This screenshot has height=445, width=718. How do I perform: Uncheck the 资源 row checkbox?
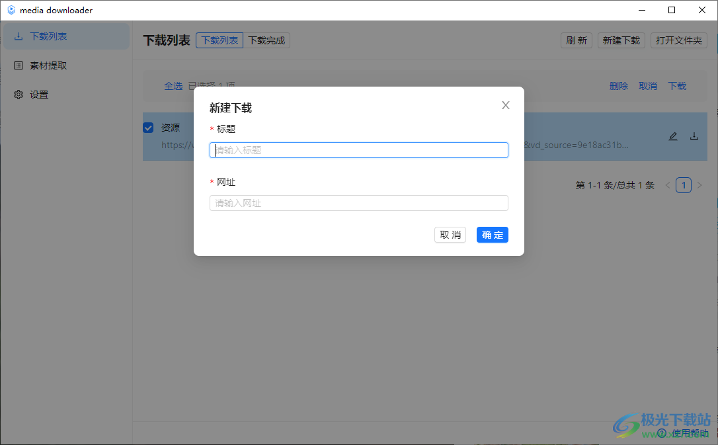pyautogui.click(x=148, y=128)
